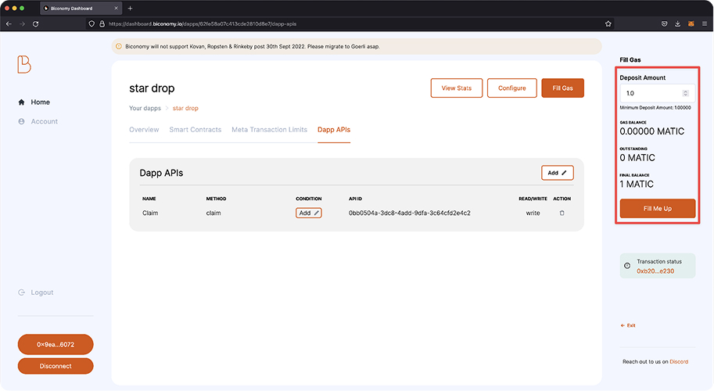
Task: Click the Logout arrow icon
Action: click(21, 292)
